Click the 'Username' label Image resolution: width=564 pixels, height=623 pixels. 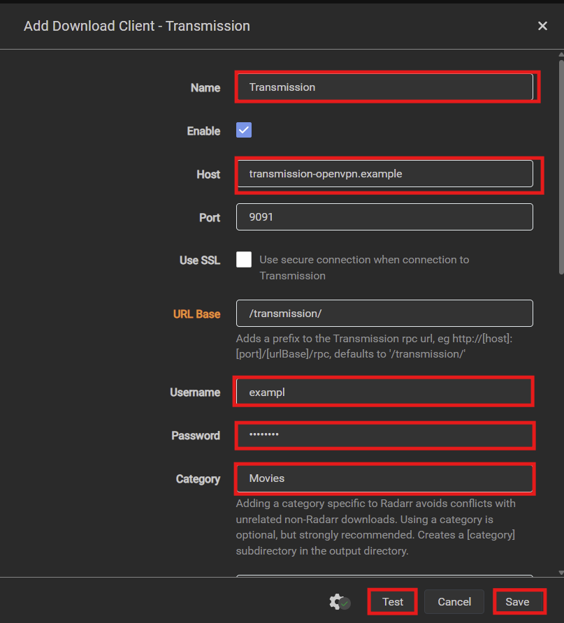[195, 393]
